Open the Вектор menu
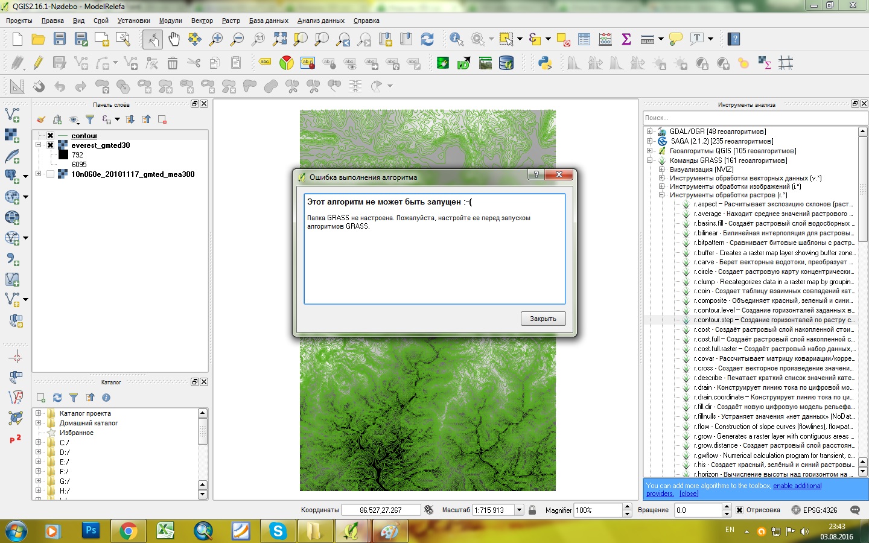Image resolution: width=869 pixels, height=543 pixels. pyautogui.click(x=202, y=21)
